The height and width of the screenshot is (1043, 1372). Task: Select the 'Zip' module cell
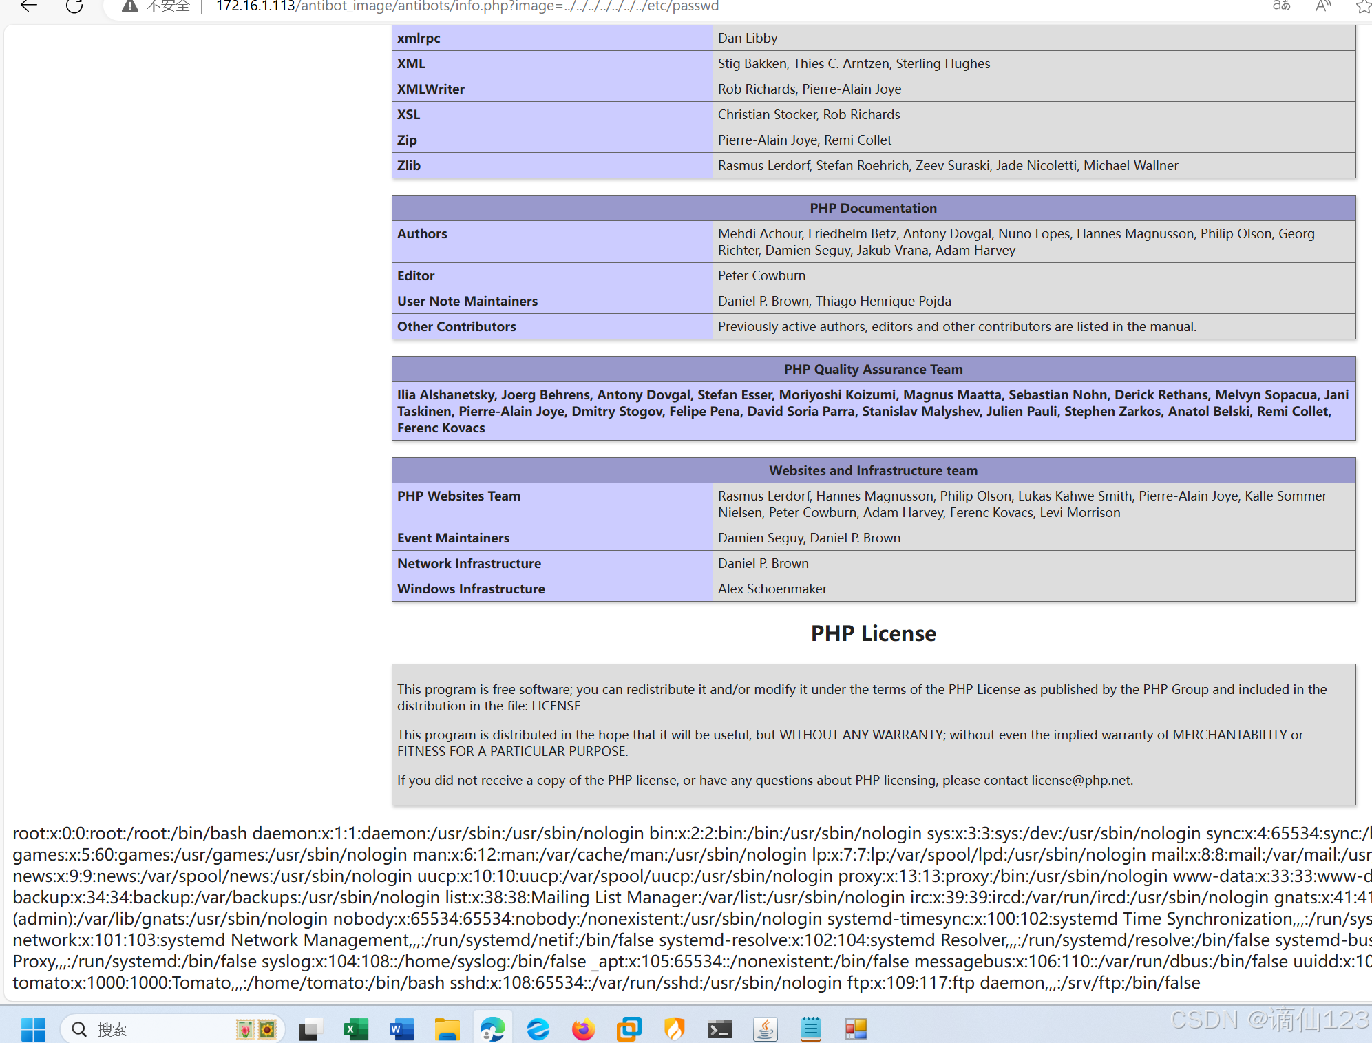[x=552, y=140]
